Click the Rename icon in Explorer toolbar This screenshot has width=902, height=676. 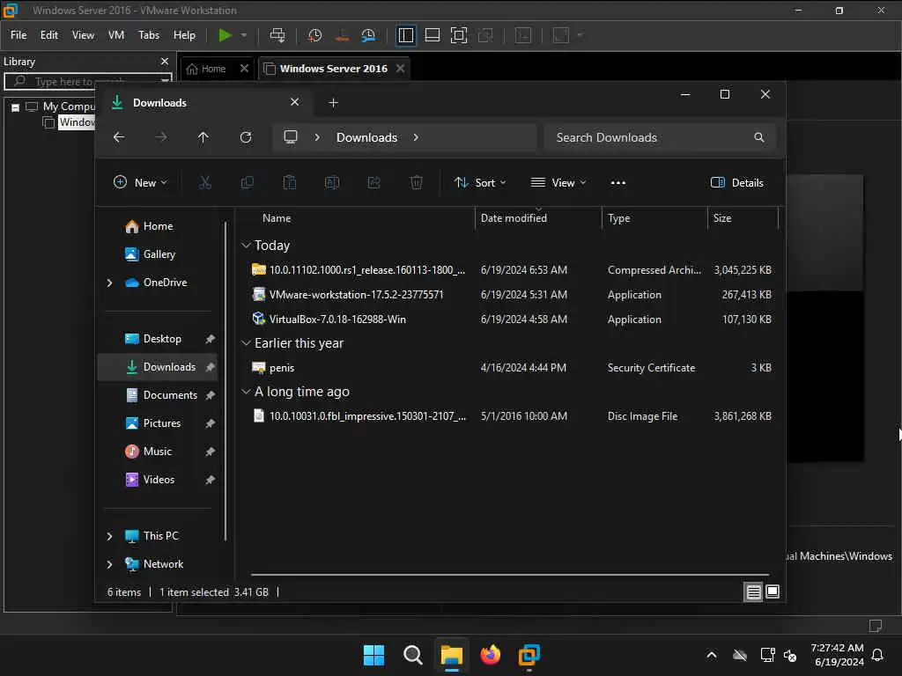click(x=332, y=183)
